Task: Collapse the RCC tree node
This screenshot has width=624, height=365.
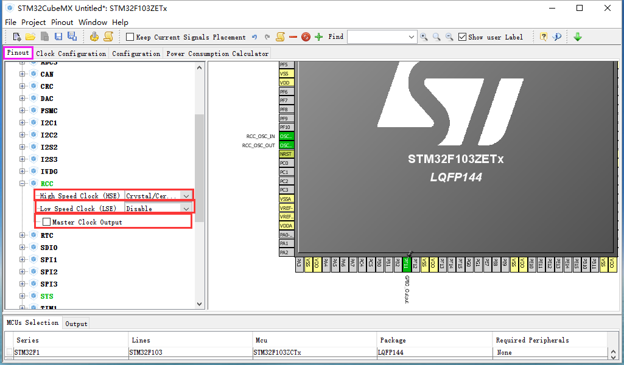Action: click(23, 183)
